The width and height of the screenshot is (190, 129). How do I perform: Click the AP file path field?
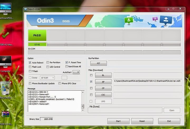pyautogui.click(x=148, y=82)
